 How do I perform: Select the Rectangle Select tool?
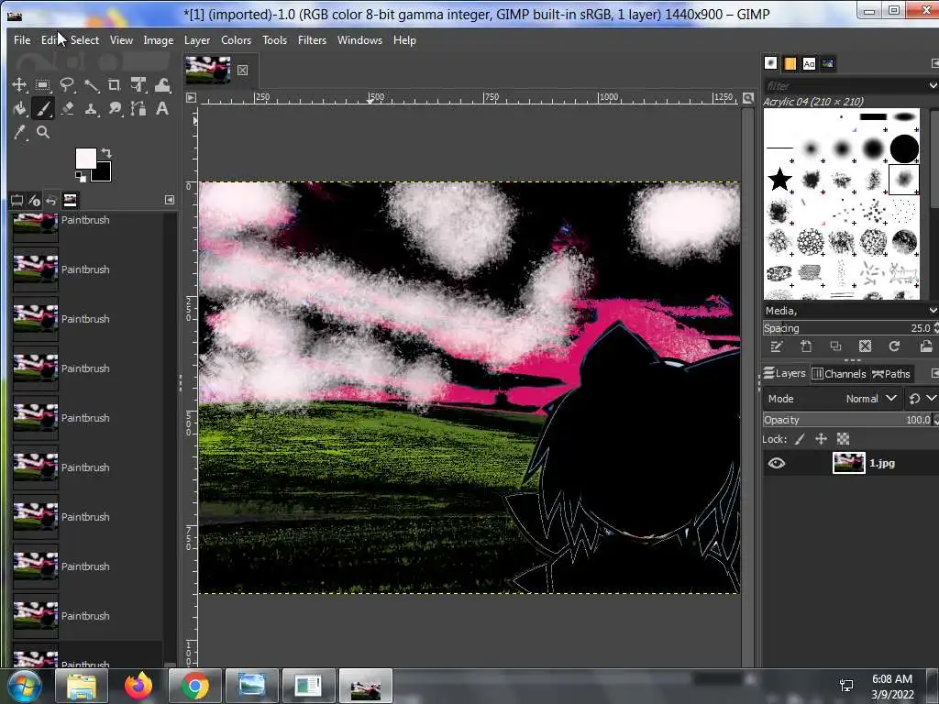(x=42, y=85)
